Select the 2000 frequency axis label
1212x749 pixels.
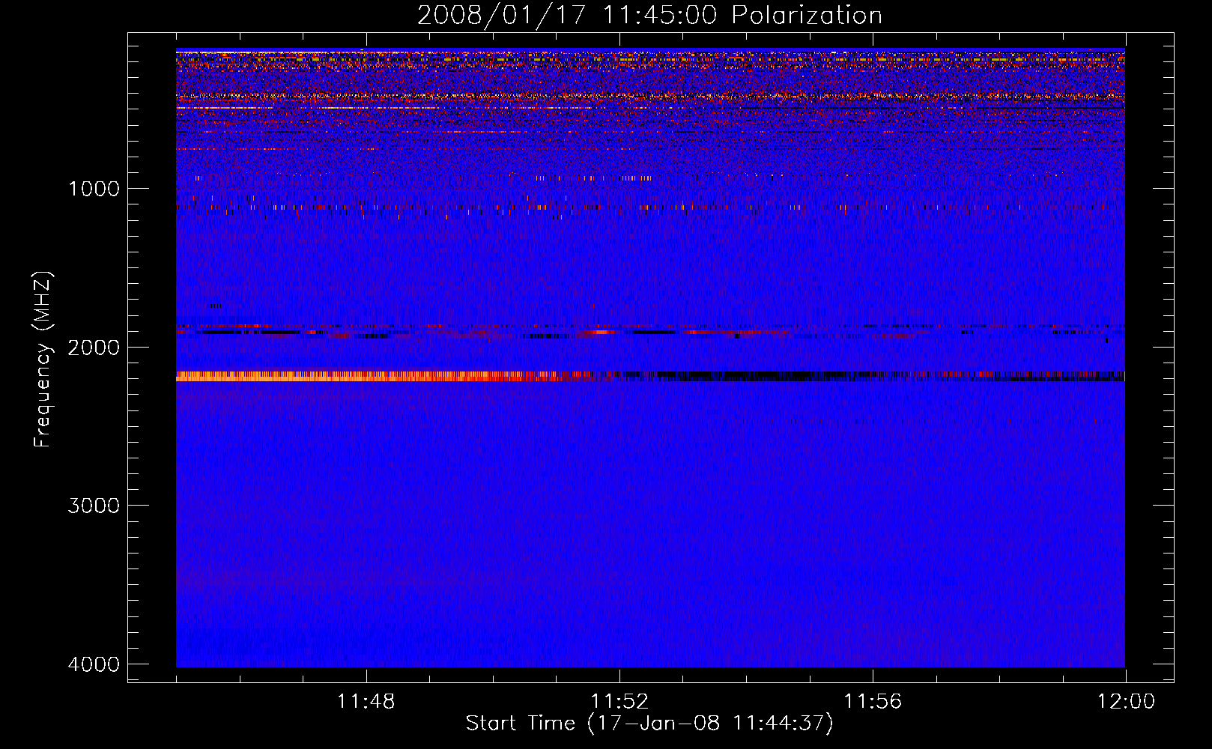pyautogui.click(x=94, y=347)
